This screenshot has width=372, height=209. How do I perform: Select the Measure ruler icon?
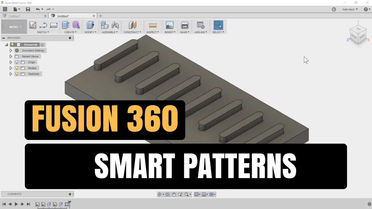point(153,25)
